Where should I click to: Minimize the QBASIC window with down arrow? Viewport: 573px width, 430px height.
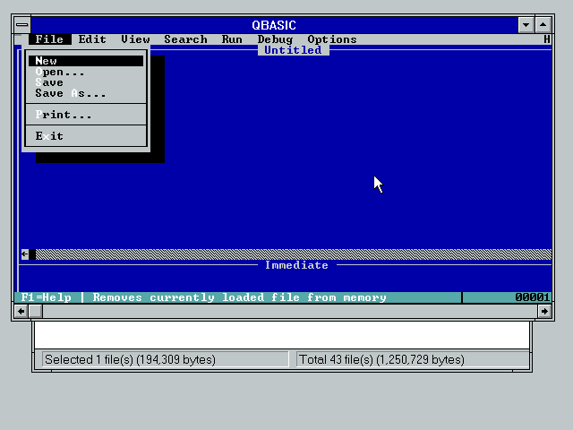point(526,25)
